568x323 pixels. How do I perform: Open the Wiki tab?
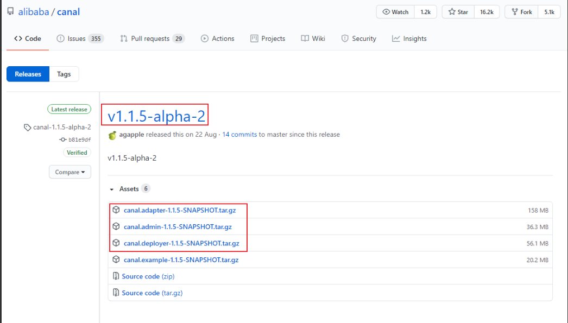[313, 39]
